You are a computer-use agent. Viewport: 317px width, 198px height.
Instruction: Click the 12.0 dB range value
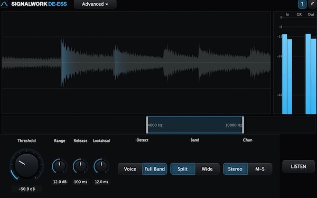60,182
